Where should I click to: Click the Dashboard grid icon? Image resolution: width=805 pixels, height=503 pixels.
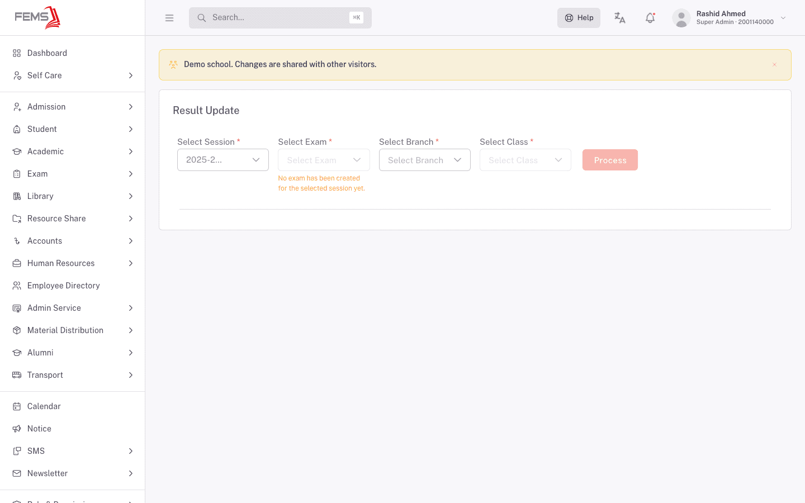17,53
